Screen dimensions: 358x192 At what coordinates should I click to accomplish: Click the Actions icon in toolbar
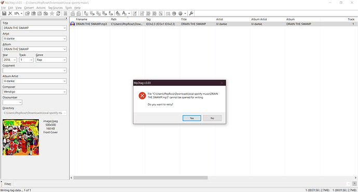118,13
